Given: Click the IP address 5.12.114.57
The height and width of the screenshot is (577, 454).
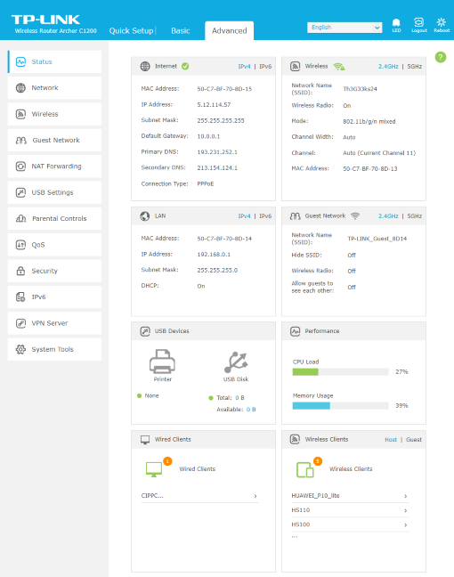Looking at the screenshot, I should point(214,104).
